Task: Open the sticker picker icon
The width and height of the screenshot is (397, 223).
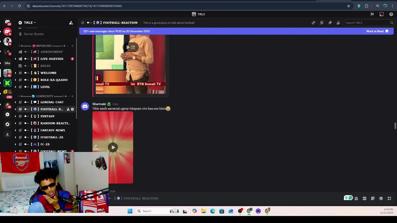Action: click(x=373, y=199)
